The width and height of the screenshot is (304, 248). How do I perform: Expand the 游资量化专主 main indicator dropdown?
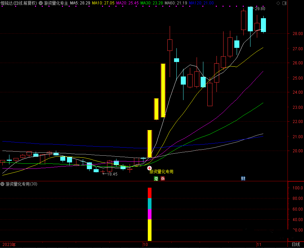[41, 3]
